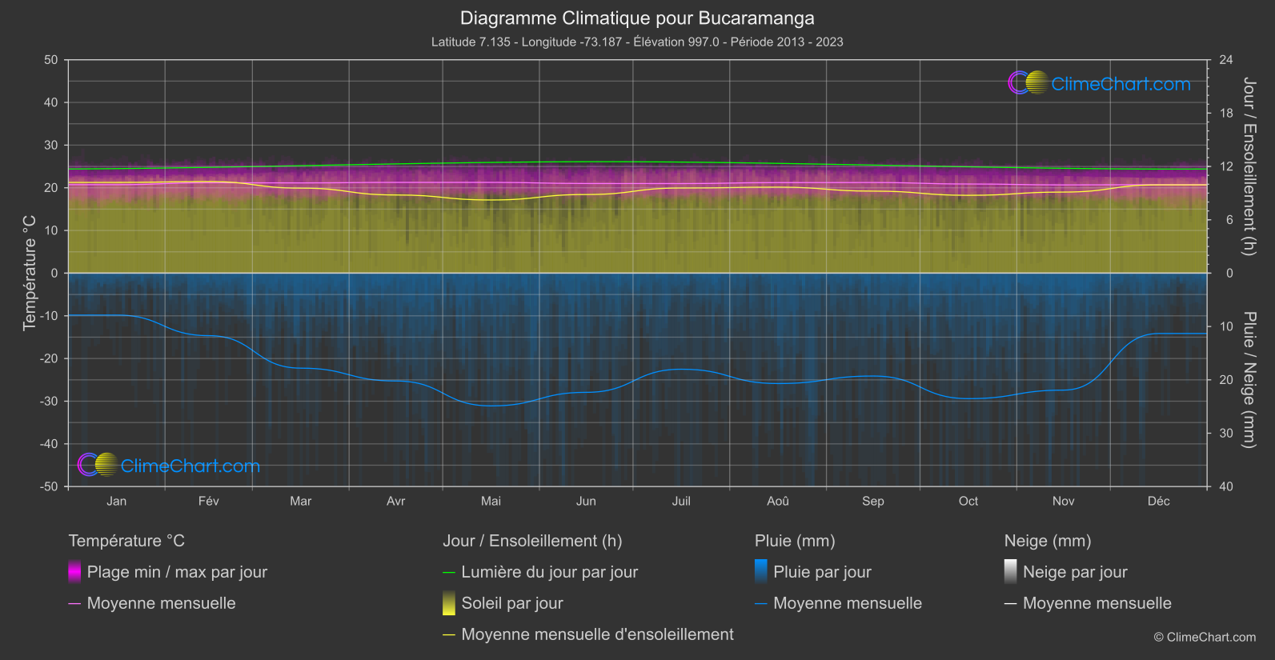Click the vertical 'Jour / Ensoleillement (h)' axis title
The image size is (1275, 660).
[1249, 166]
